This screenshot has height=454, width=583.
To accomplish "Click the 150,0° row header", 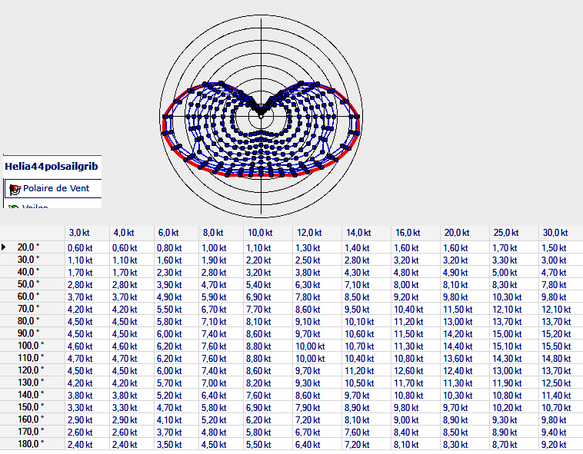I will 31,407.
